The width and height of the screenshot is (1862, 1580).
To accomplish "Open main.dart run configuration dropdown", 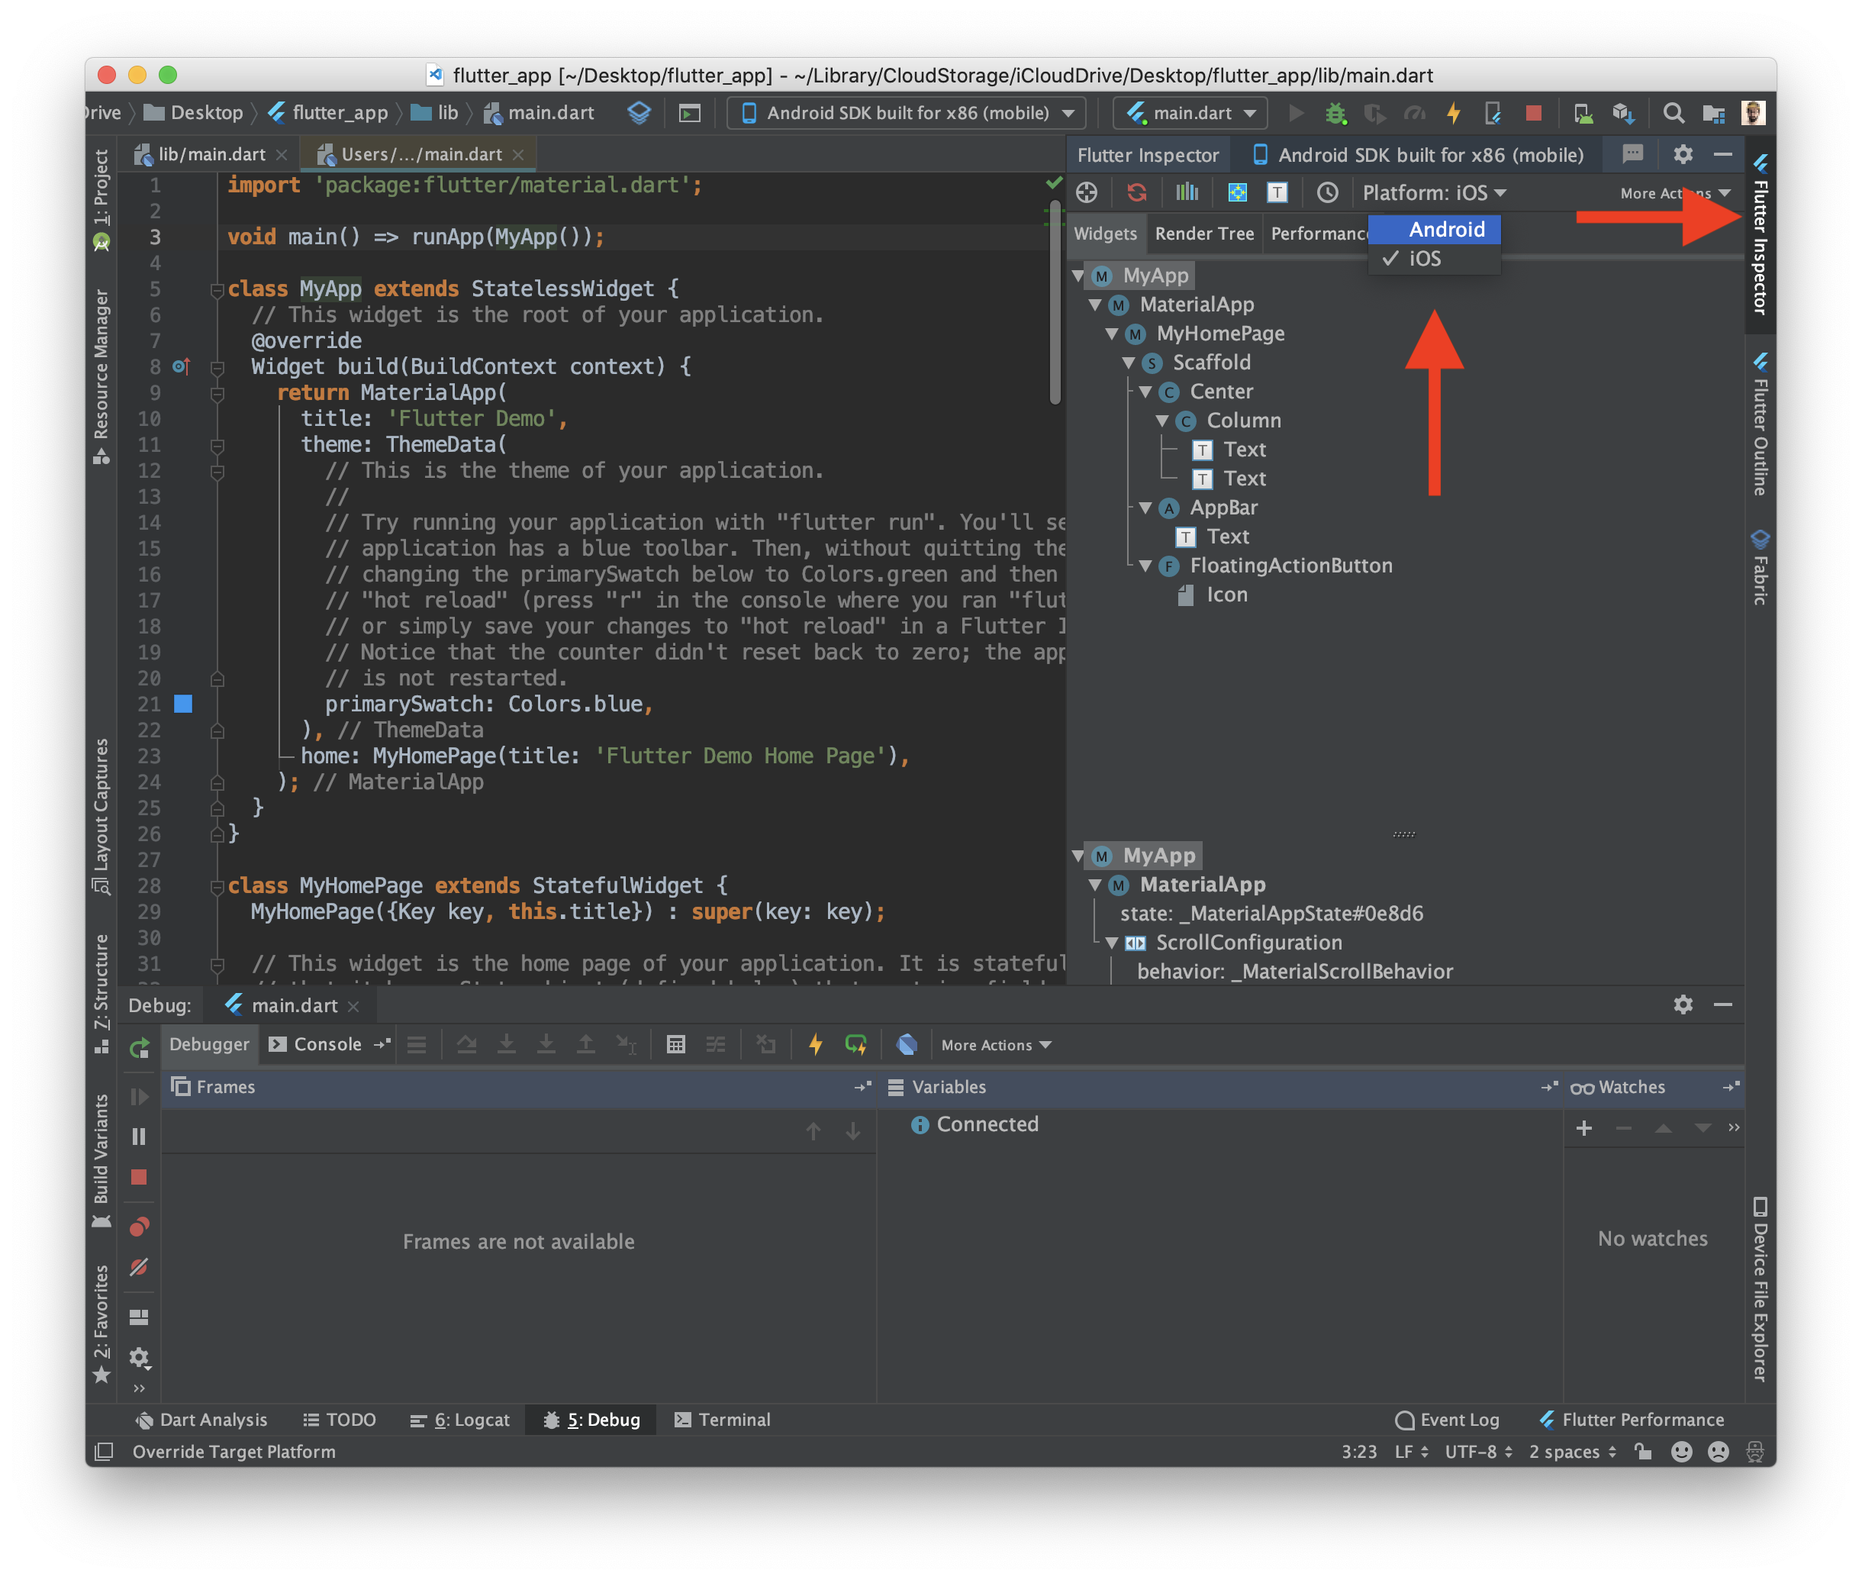I will (1190, 114).
